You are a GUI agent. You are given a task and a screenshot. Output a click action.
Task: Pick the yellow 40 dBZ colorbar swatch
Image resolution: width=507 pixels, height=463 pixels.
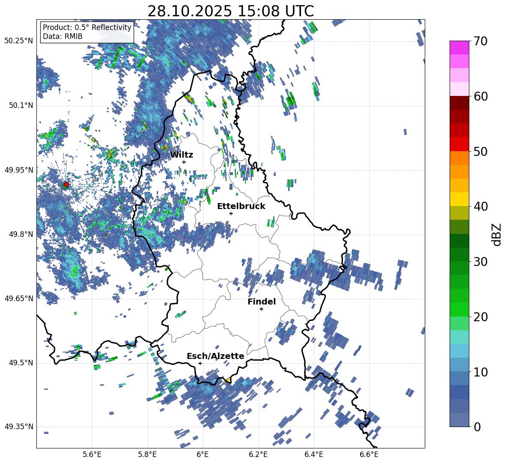click(x=459, y=199)
